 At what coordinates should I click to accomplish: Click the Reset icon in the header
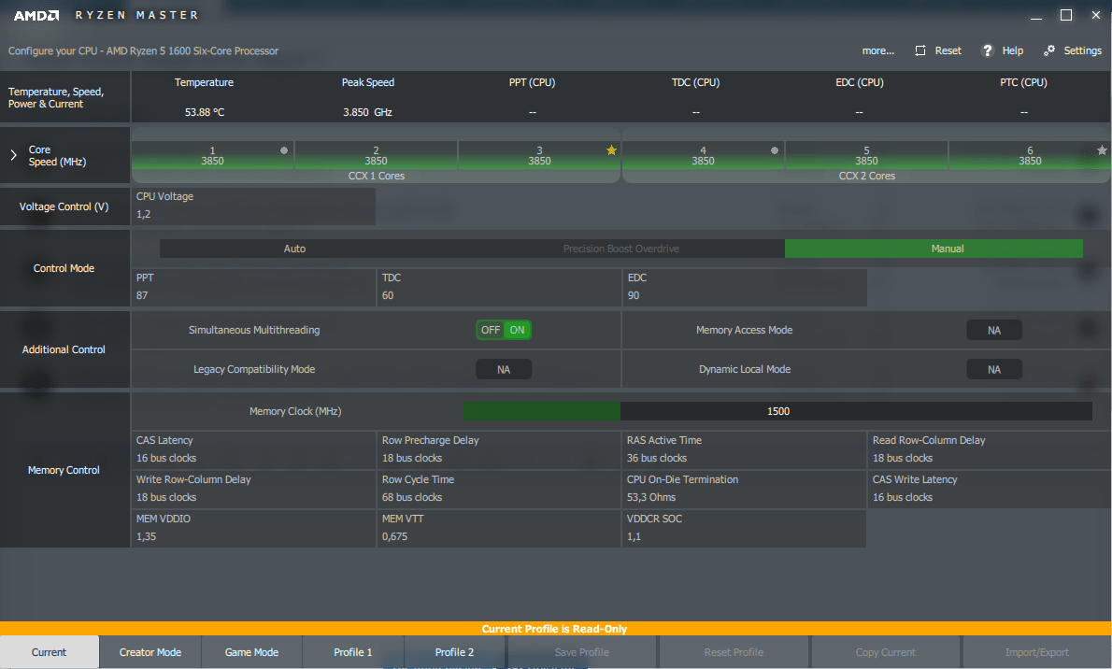(x=920, y=50)
